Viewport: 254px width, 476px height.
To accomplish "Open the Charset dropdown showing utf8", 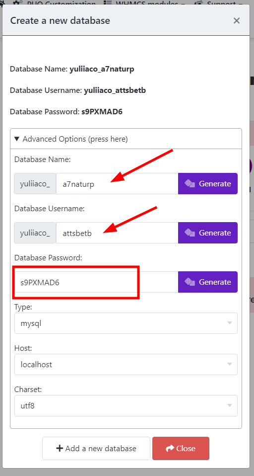I will click(126, 405).
